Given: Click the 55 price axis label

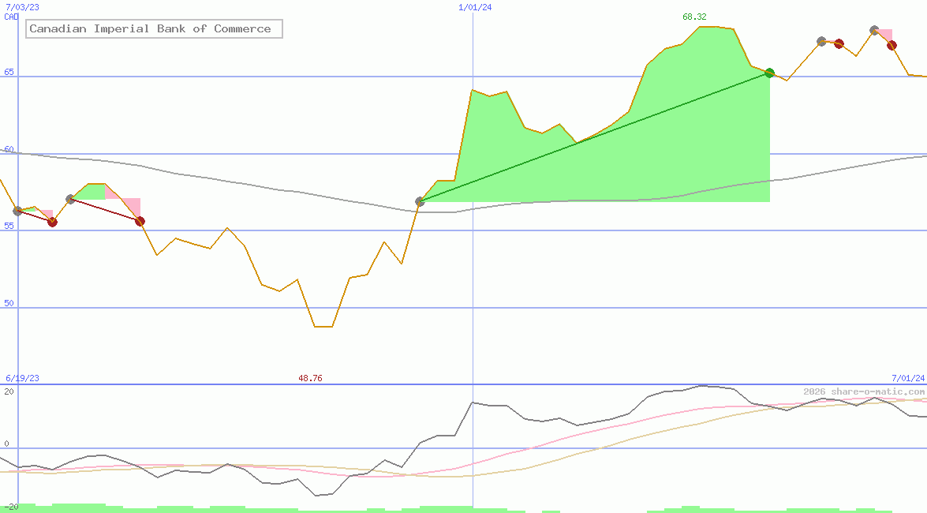Looking at the screenshot, I should pyautogui.click(x=9, y=226).
